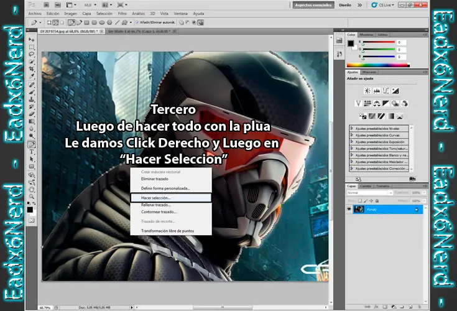Screen dimensions: 457x311
Task: Select the Spot Healing Brush tool
Action: pos(32,85)
